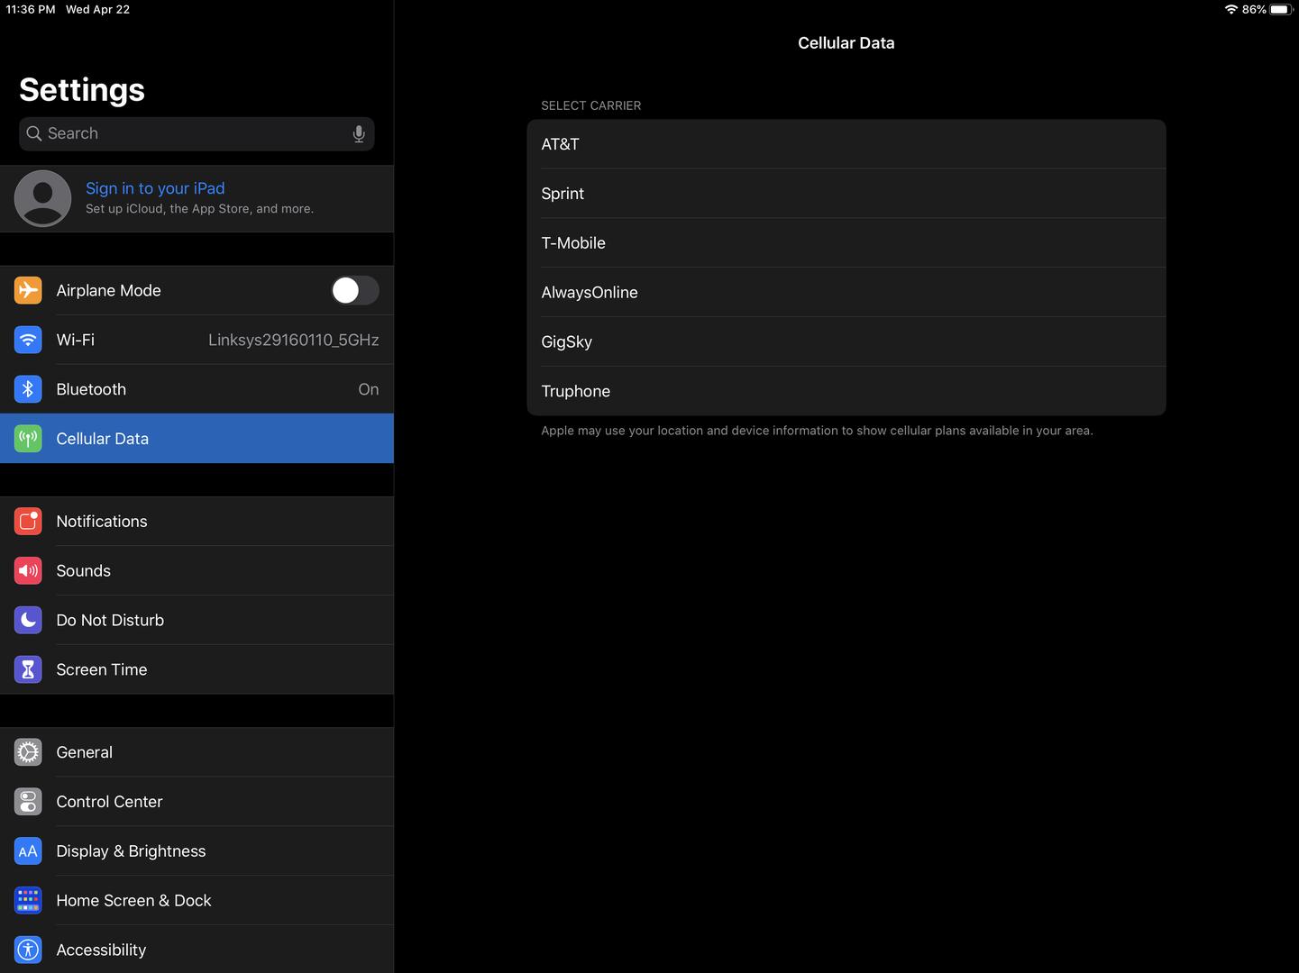Image resolution: width=1299 pixels, height=973 pixels.
Task: Tap the Wi-Fi status icon in status bar
Action: 1231,9
